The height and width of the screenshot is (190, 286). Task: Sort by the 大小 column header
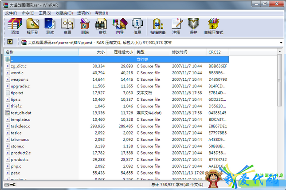93,52
